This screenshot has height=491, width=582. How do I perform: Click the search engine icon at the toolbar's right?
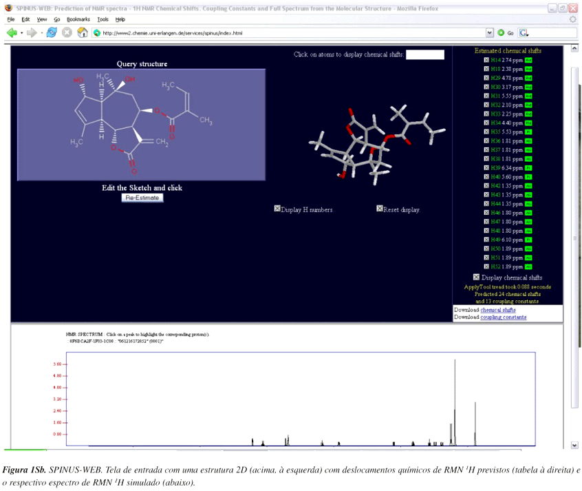(x=523, y=32)
